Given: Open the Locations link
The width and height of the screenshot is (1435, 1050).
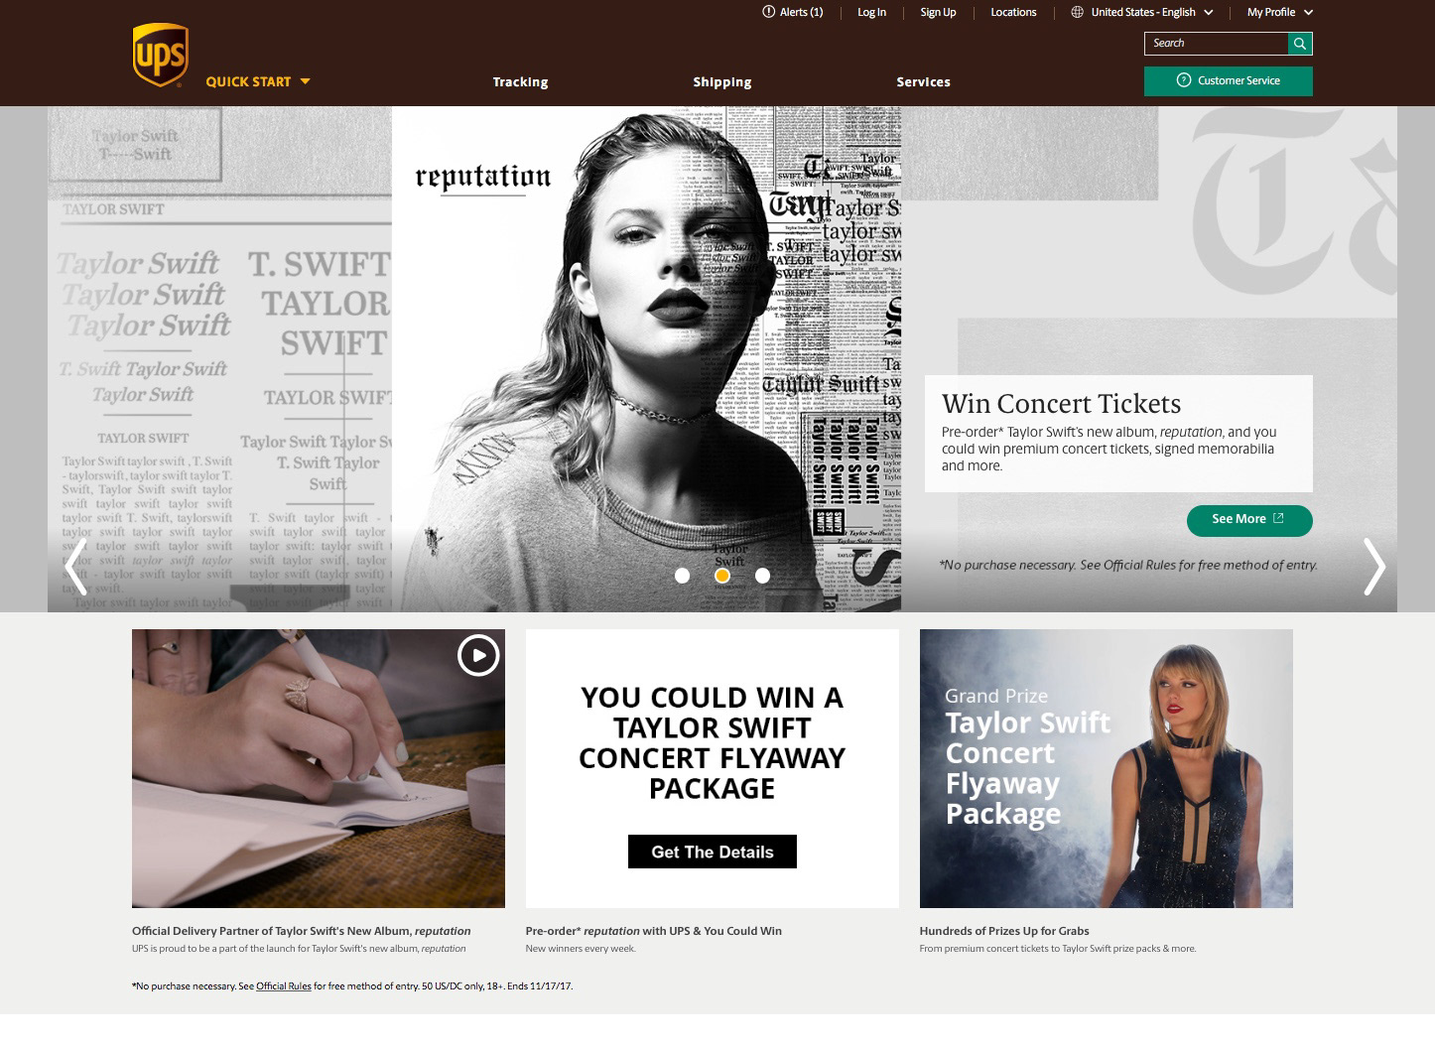Looking at the screenshot, I should [1013, 12].
